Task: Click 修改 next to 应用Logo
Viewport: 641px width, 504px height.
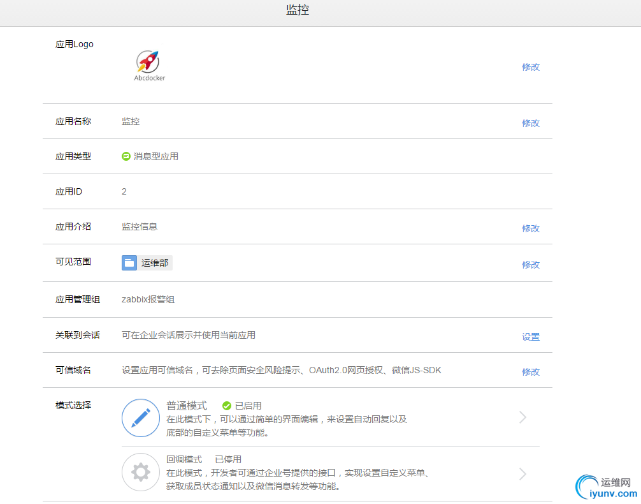Action: [x=531, y=66]
